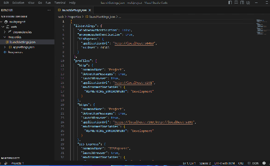Open the Run menu
Image resolution: width=270 pixels, height=166 pixels.
click(x=48, y=3)
